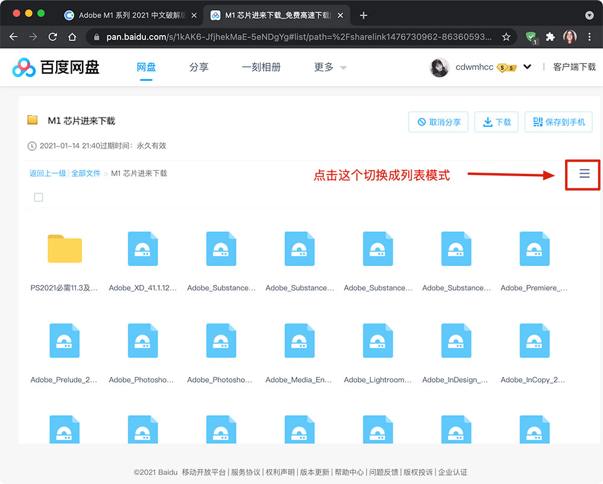
Task: Click 全部文件 breadcrumb link
Action: [x=86, y=173]
